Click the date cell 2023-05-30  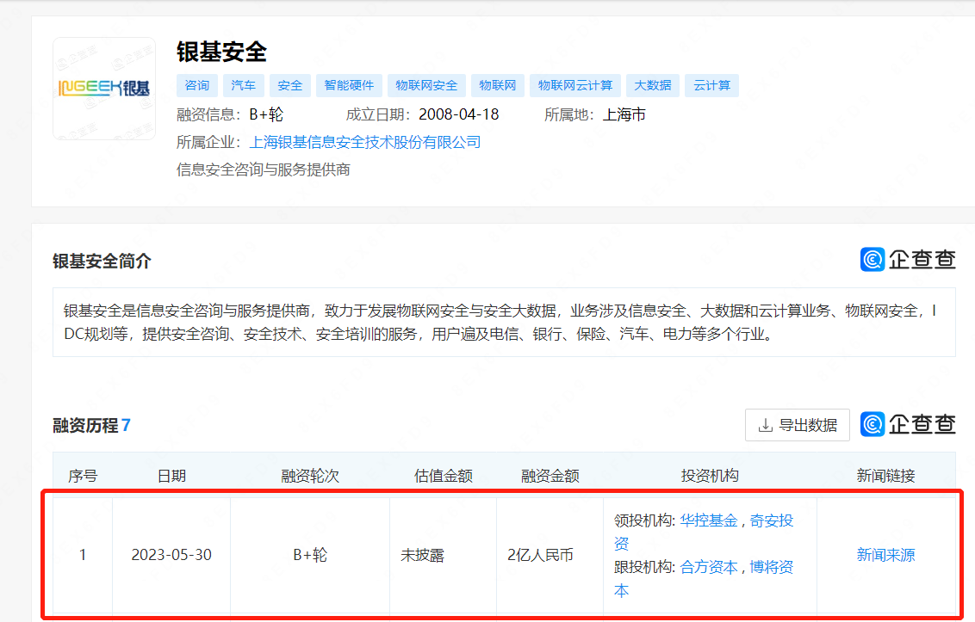point(171,555)
